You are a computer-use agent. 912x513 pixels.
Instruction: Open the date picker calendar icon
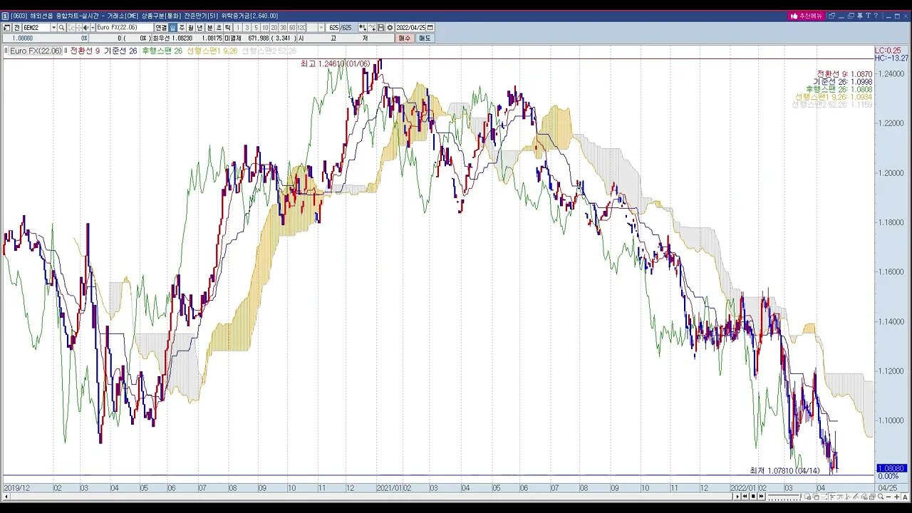point(430,28)
